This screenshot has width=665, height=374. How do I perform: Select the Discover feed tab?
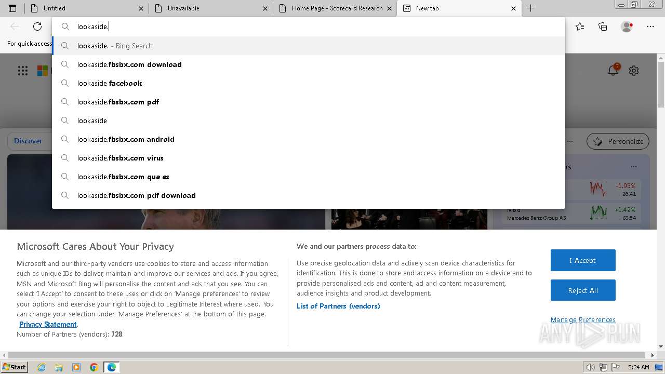(x=28, y=141)
